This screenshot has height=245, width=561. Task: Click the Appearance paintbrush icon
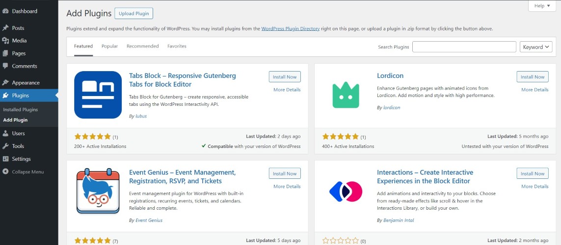tap(5, 83)
